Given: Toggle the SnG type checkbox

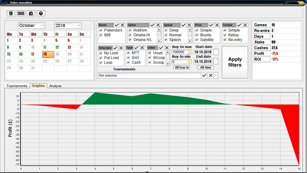Looking at the screenshot, I should pos(129,58).
